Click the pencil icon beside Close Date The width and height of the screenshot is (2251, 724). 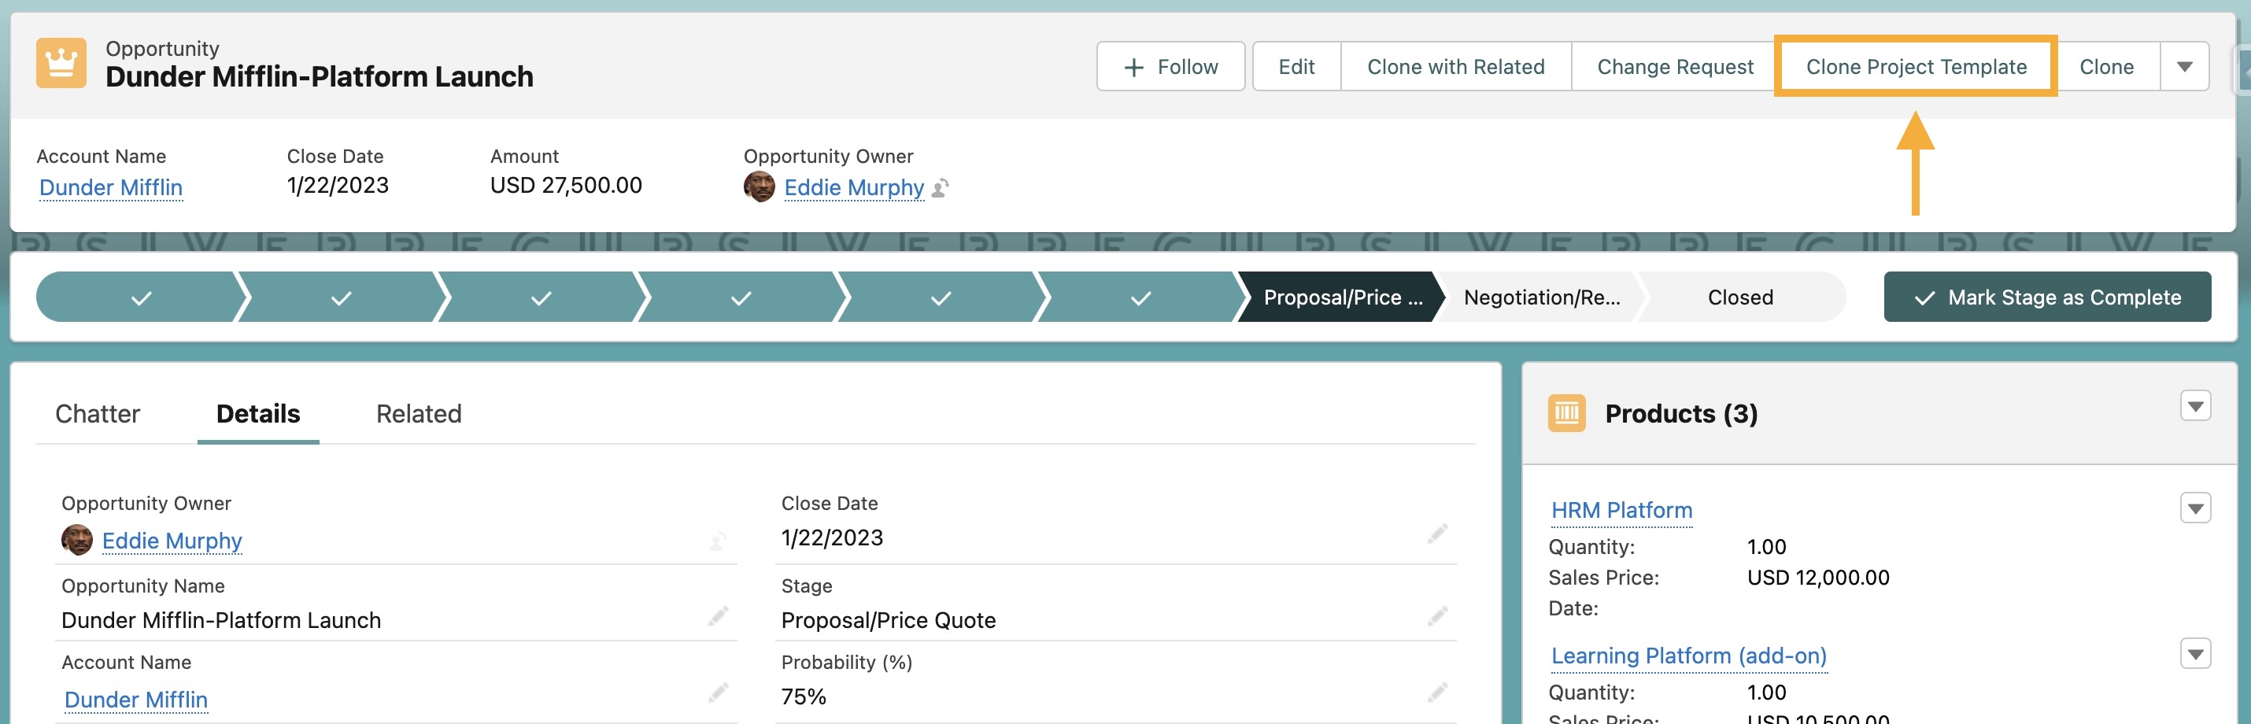pyautogui.click(x=1437, y=534)
